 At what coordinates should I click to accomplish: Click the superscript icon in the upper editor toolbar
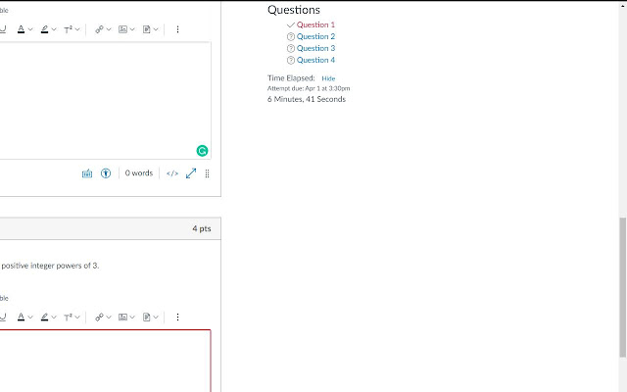(x=69, y=29)
